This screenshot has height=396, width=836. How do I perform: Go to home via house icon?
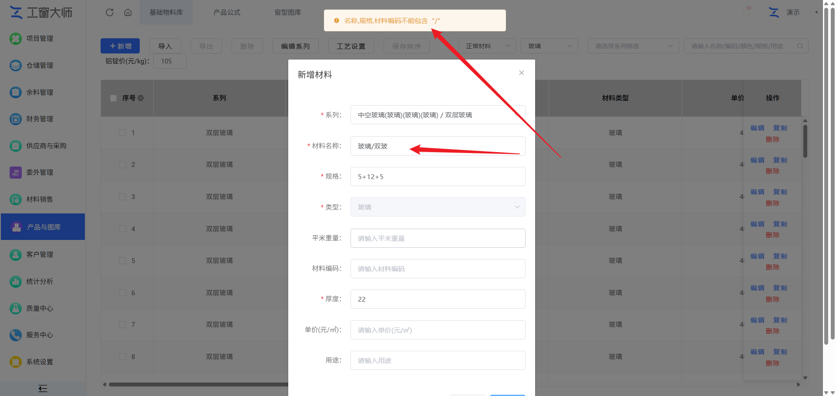tap(128, 12)
